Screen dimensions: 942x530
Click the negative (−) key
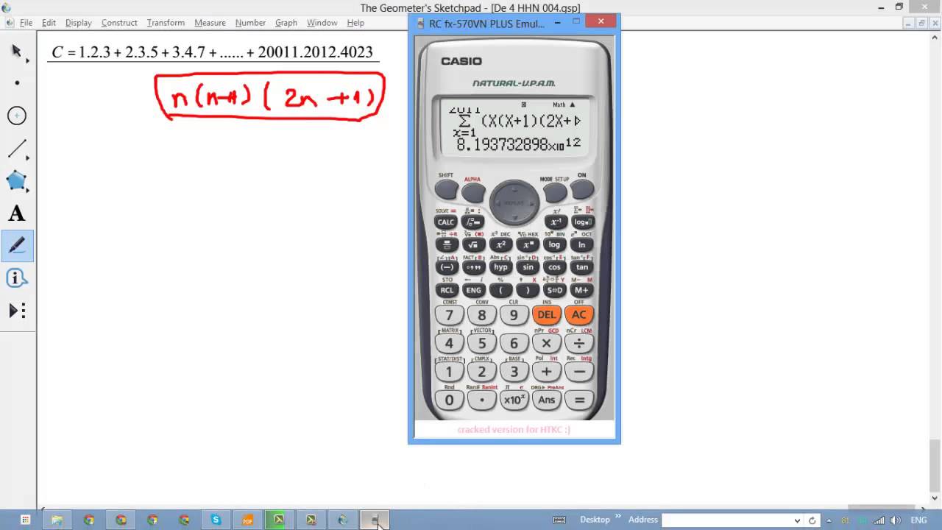coord(446,267)
